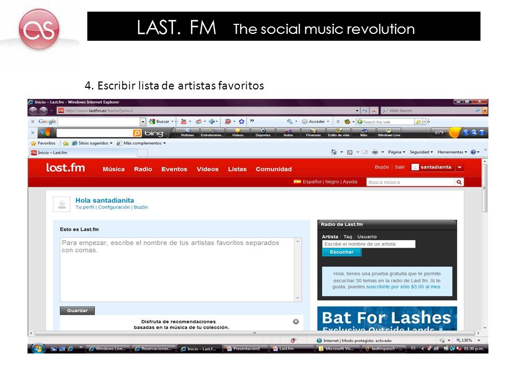
Task: Click the Bat For Lashes banner
Action: click(387, 318)
